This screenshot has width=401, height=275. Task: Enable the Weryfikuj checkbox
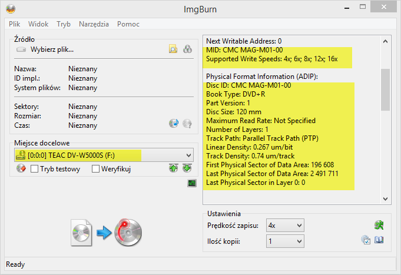coord(95,169)
